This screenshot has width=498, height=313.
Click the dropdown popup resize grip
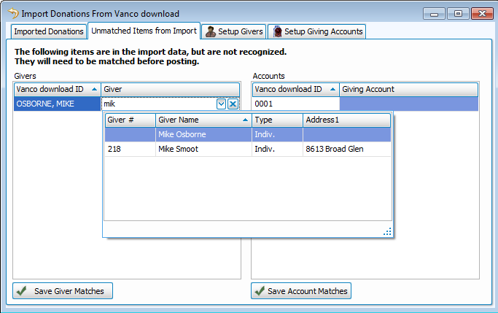click(x=387, y=231)
